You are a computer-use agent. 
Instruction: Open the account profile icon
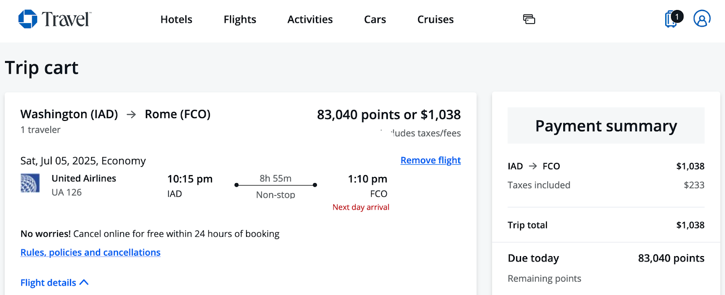pyautogui.click(x=701, y=19)
